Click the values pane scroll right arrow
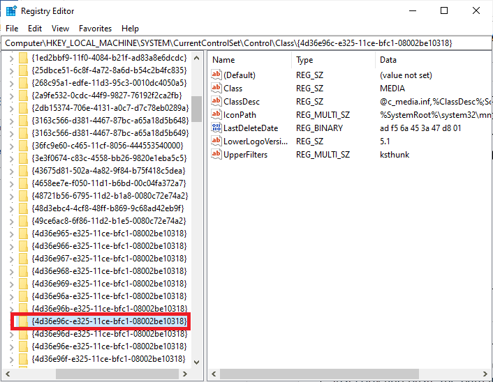 485,374
